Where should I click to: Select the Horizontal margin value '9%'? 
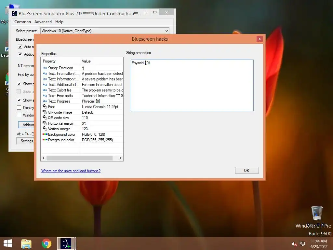pyautogui.click(x=84, y=123)
